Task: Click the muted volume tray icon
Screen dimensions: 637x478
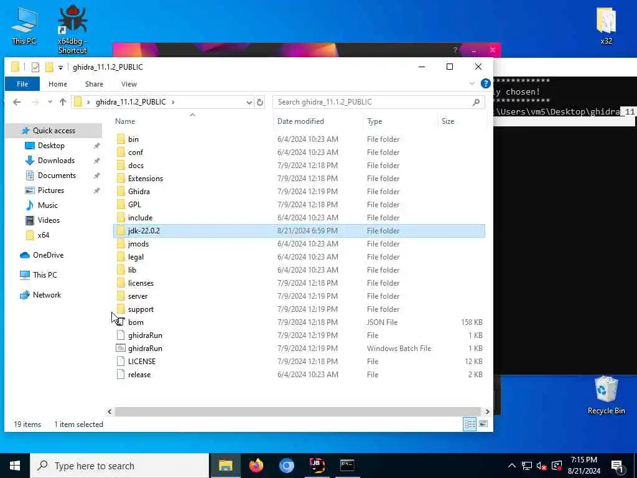Action: [542, 466]
